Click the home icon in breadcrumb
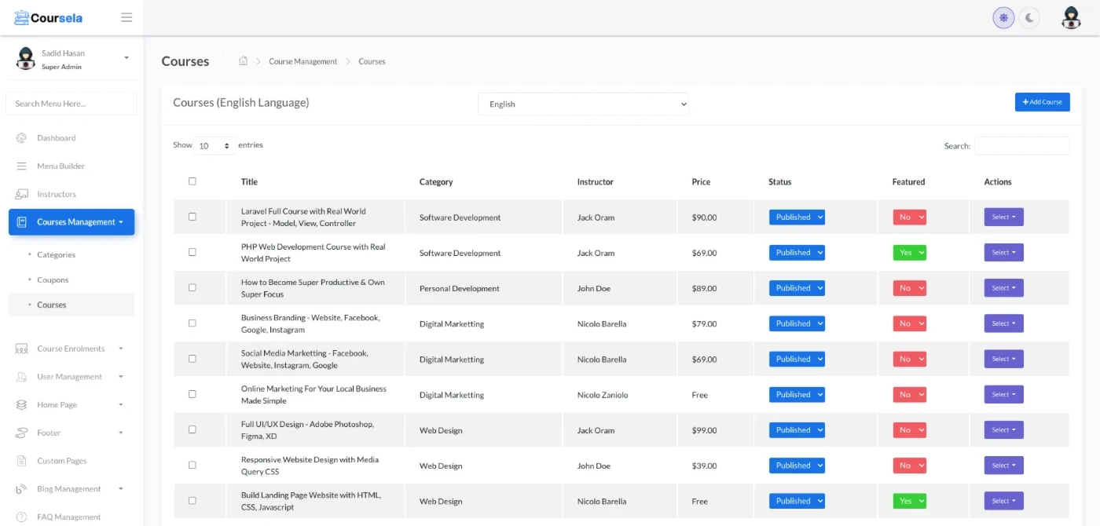1100x526 pixels. [x=244, y=61]
